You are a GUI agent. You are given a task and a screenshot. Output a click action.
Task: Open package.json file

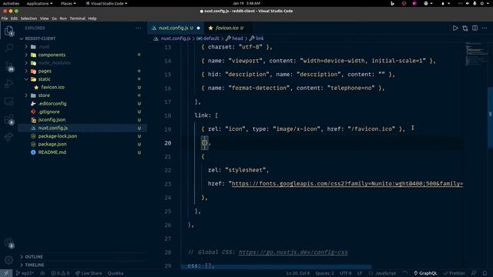pos(52,144)
